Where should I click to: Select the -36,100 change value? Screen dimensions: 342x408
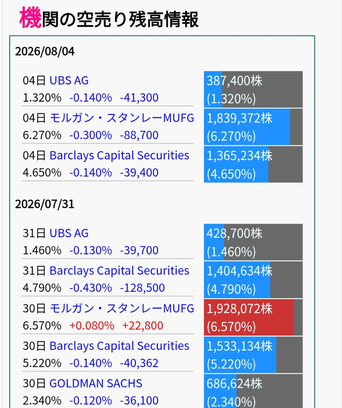click(x=139, y=401)
